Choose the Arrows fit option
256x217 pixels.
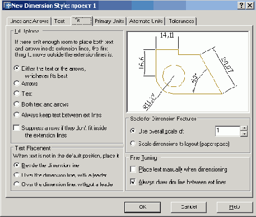[x=17, y=84]
